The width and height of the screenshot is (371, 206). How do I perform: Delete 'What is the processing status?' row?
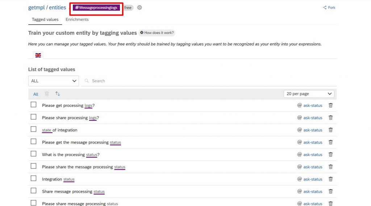(330, 154)
